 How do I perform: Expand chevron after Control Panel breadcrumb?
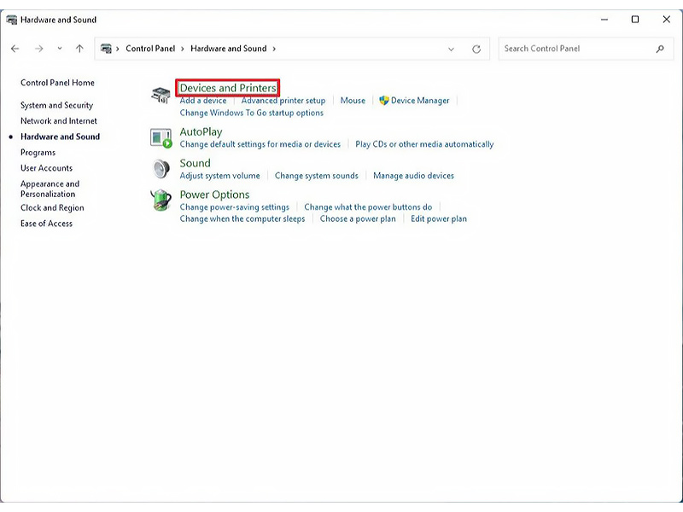click(183, 49)
